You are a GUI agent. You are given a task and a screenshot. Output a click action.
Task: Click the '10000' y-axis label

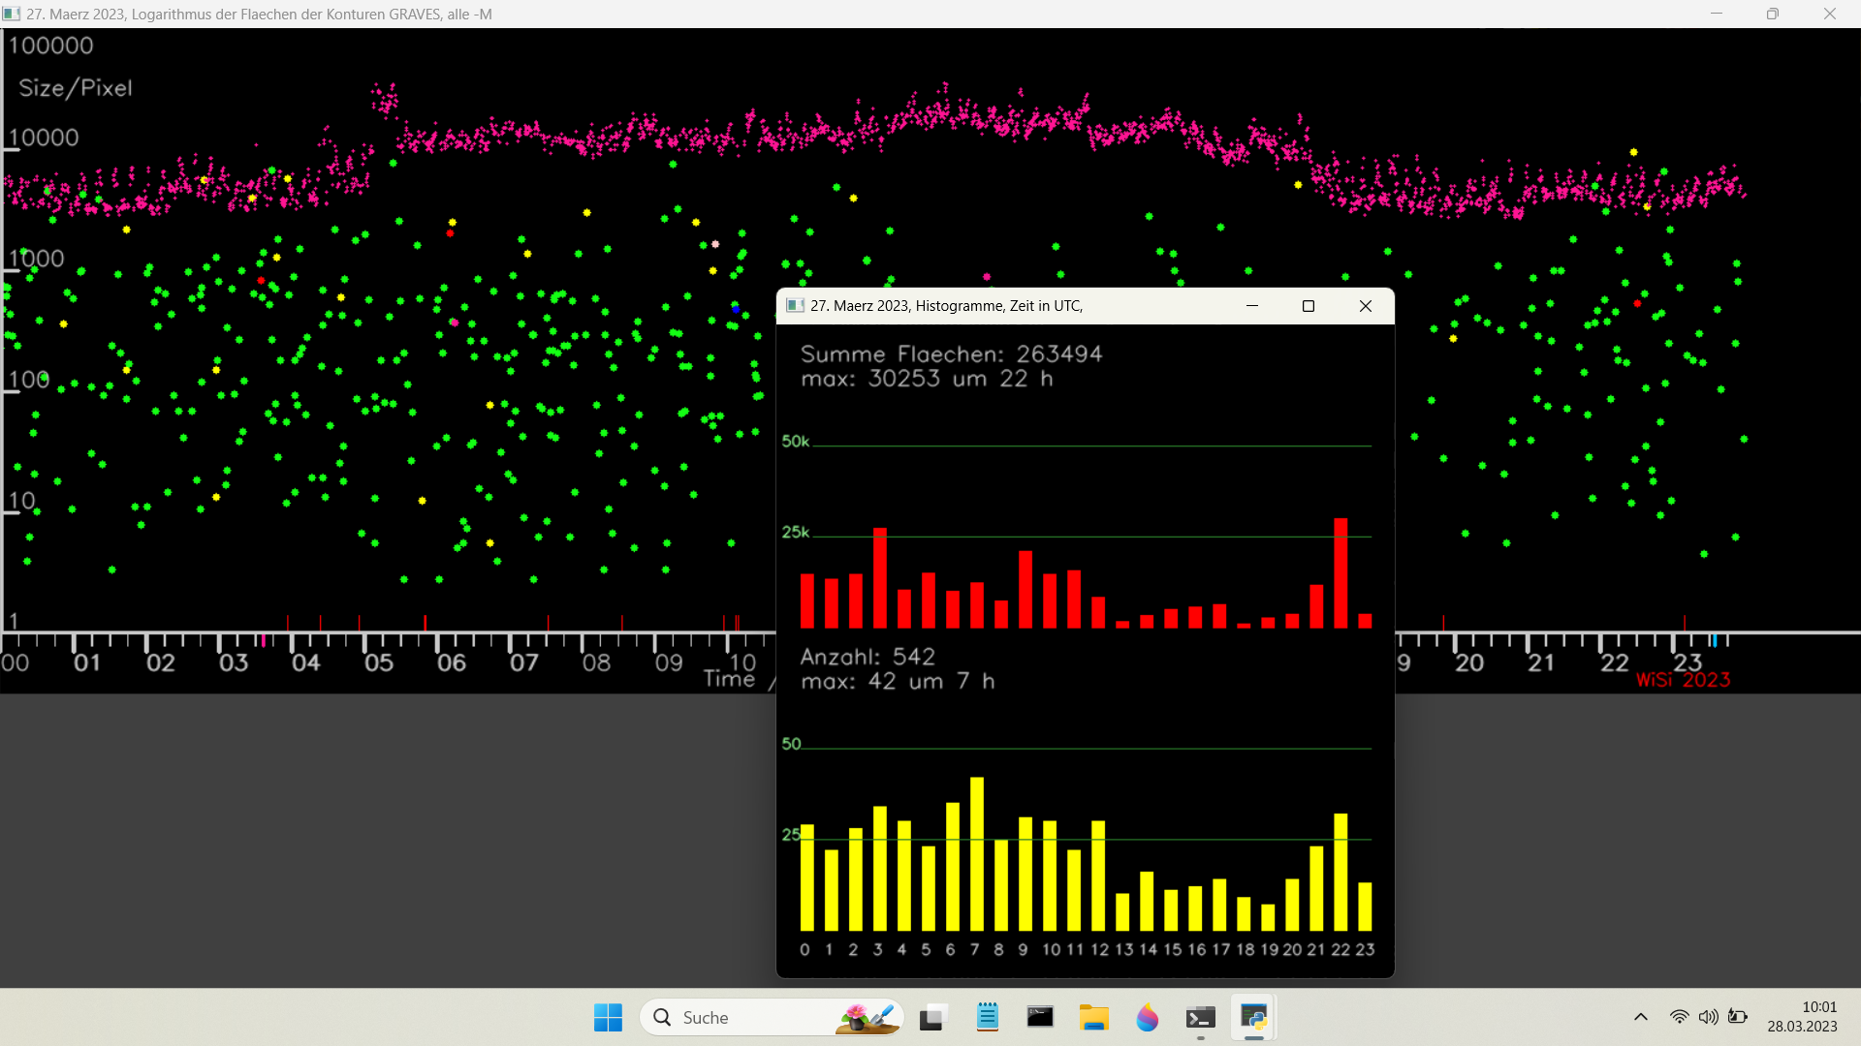pos(43,138)
